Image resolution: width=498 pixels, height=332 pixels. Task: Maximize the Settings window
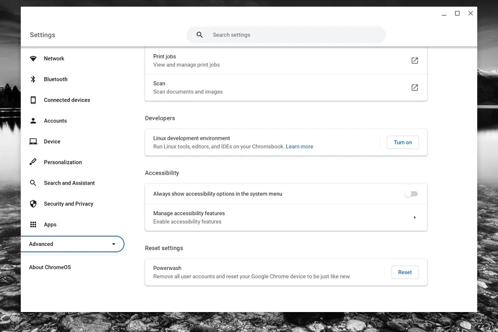coord(457,13)
